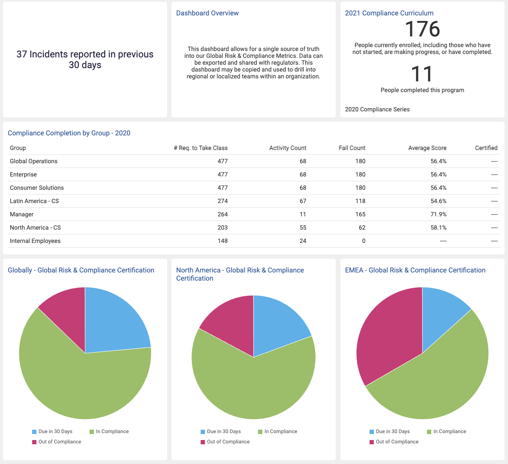Sort the table by Average Score
The width and height of the screenshot is (508, 464).
[427, 148]
